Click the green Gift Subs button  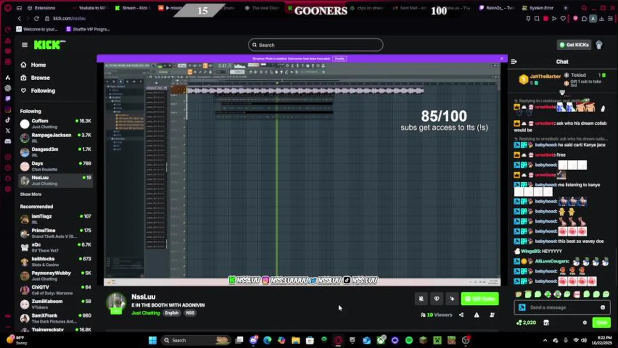point(480,299)
